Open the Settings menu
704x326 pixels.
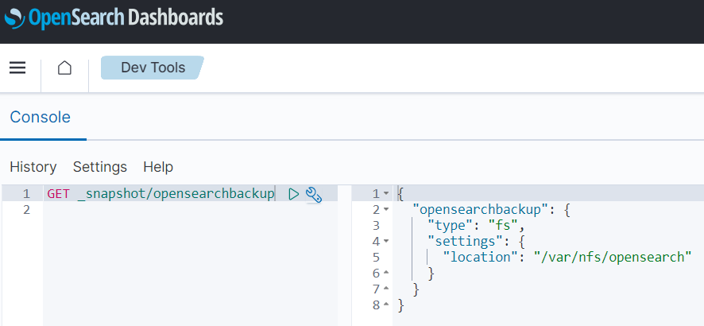pyautogui.click(x=100, y=167)
